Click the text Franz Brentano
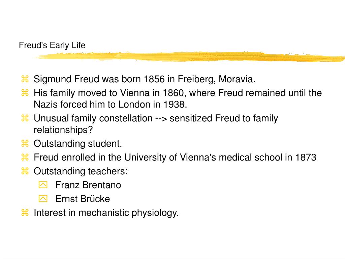Viewport: 345px width, 259px height. (88, 185)
